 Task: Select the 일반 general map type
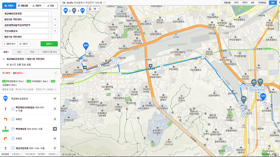(272, 3)
